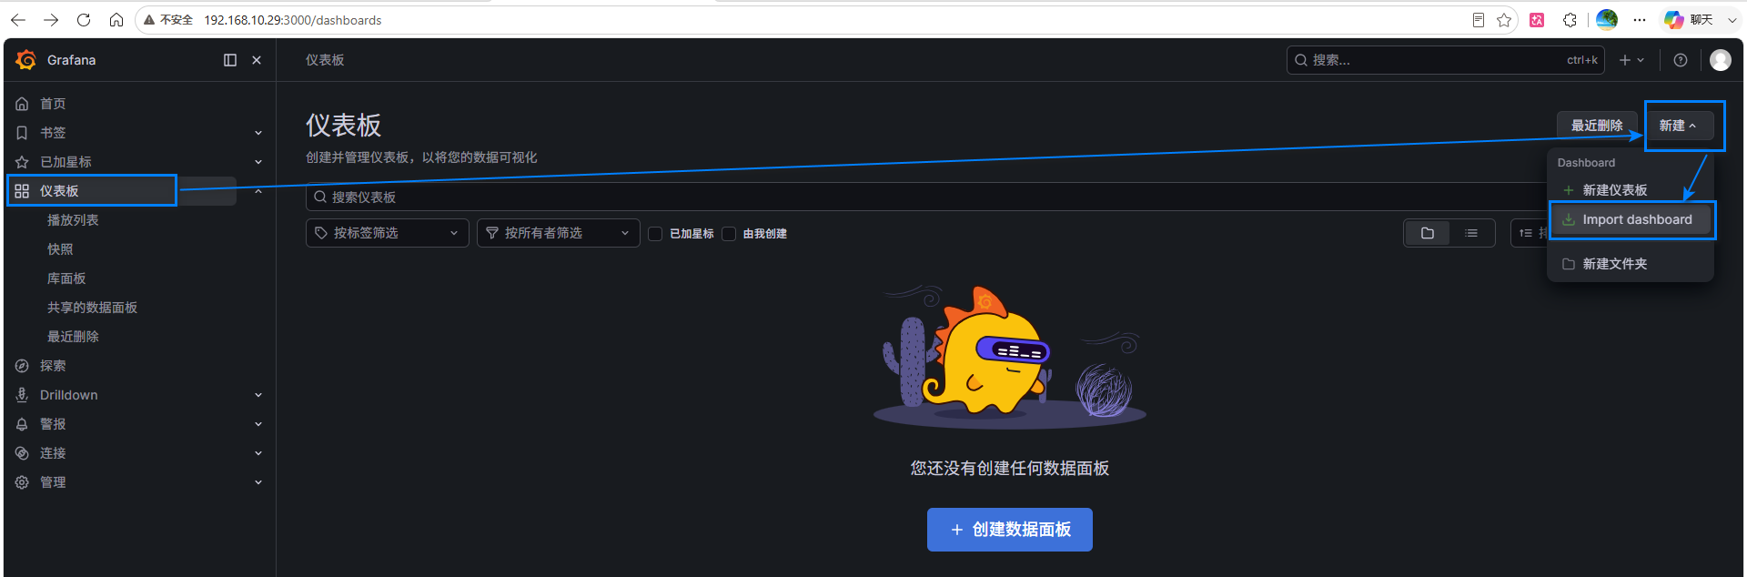Open 连接 connections section
The image size is (1747, 577).
(53, 453)
